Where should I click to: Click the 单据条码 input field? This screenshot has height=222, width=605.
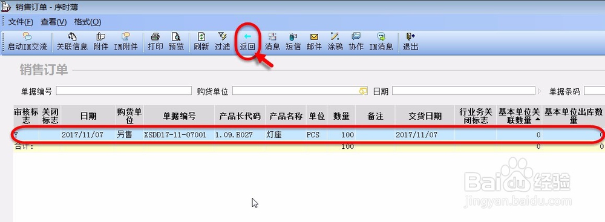tap(594, 91)
